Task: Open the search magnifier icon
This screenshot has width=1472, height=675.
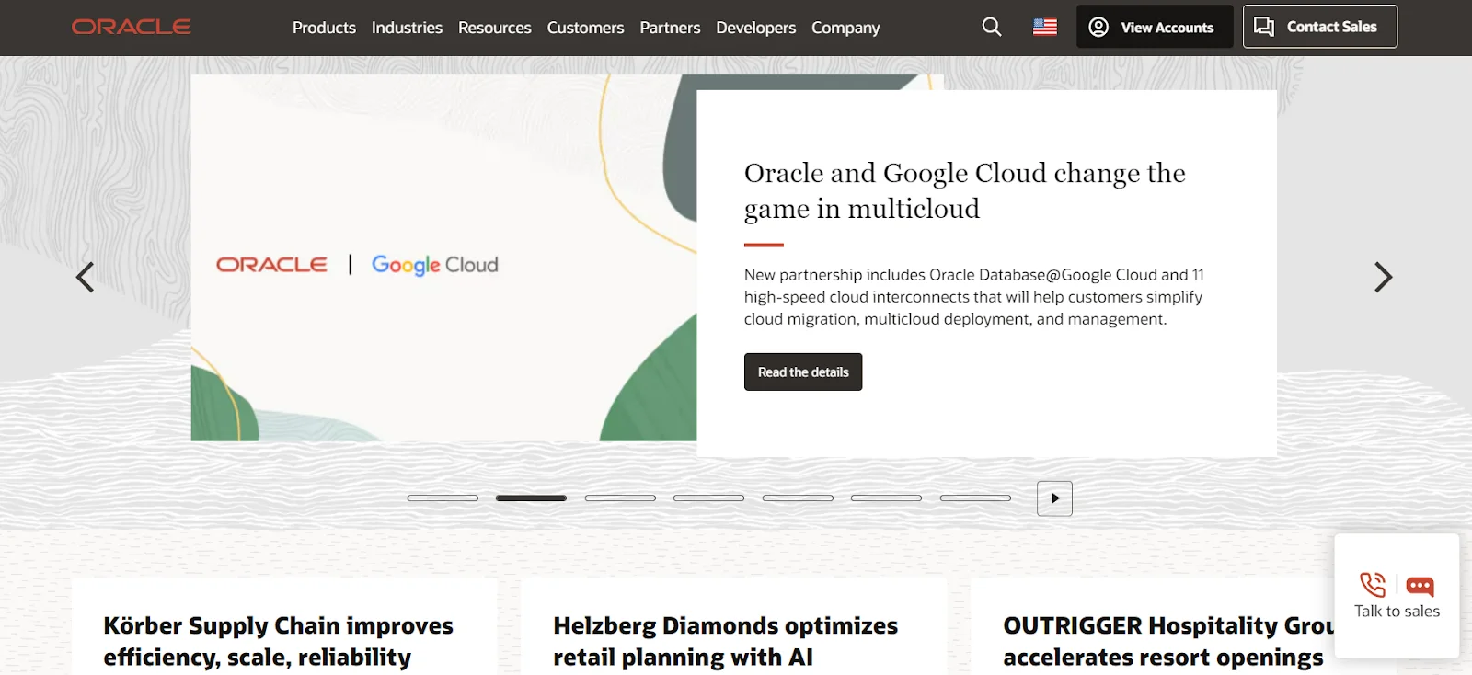Action: [992, 27]
